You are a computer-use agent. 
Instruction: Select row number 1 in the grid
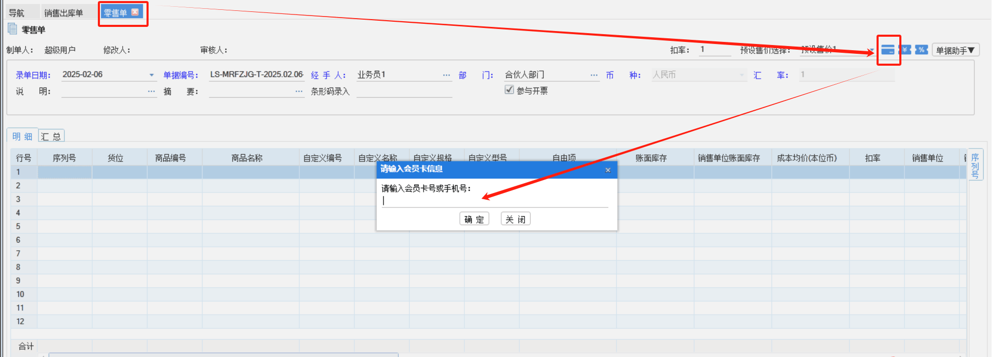point(18,172)
